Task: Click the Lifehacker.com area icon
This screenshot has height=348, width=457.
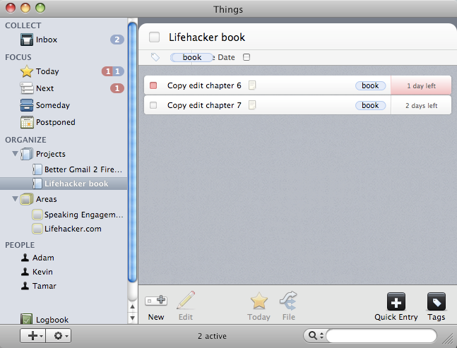Action: (37, 229)
